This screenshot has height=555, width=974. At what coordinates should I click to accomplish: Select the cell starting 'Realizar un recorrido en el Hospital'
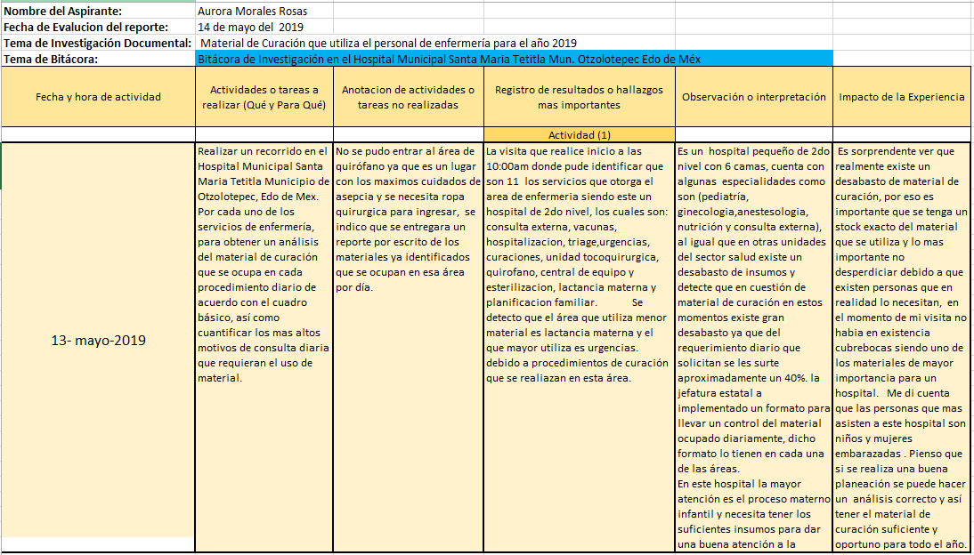tap(264, 265)
